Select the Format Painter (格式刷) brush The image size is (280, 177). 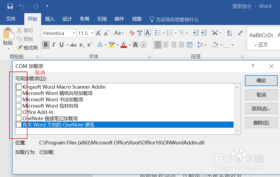19,47
